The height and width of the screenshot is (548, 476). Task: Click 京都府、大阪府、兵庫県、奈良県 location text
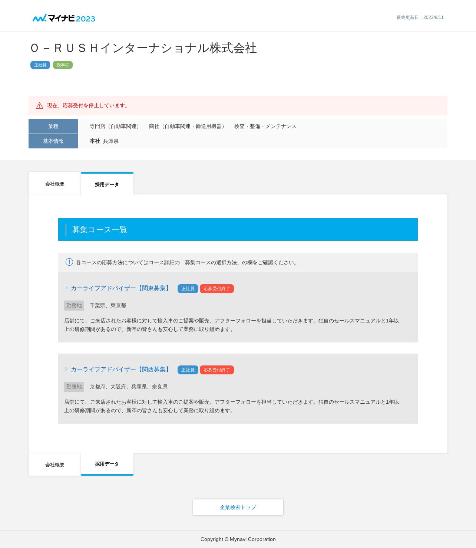click(129, 387)
